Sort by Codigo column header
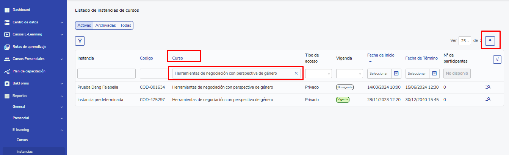The height and width of the screenshot is (155, 509). coord(146,58)
